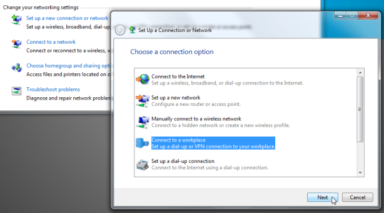Click the connection list scrollbar thumb

(x=360, y=109)
